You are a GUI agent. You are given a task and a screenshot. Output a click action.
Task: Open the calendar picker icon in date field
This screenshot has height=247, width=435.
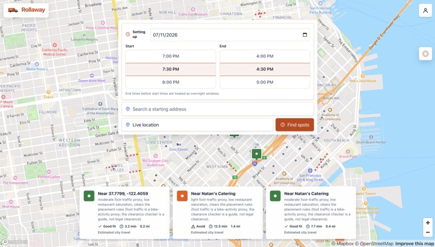[304, 35]
